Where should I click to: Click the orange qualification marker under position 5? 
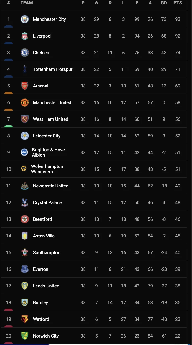9,93
